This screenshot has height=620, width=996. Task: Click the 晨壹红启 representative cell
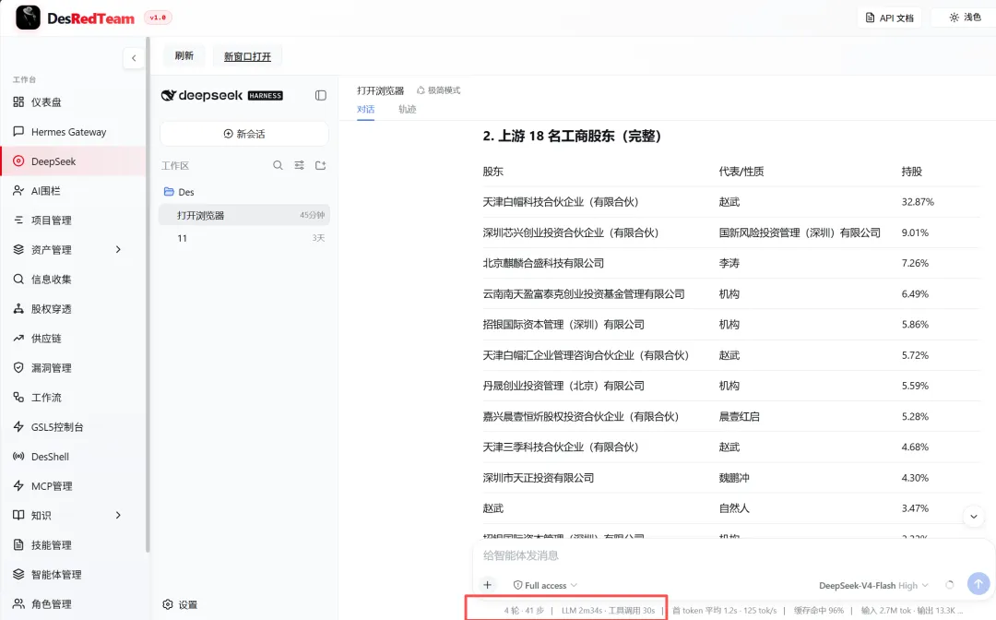click(x=739, y=417)
